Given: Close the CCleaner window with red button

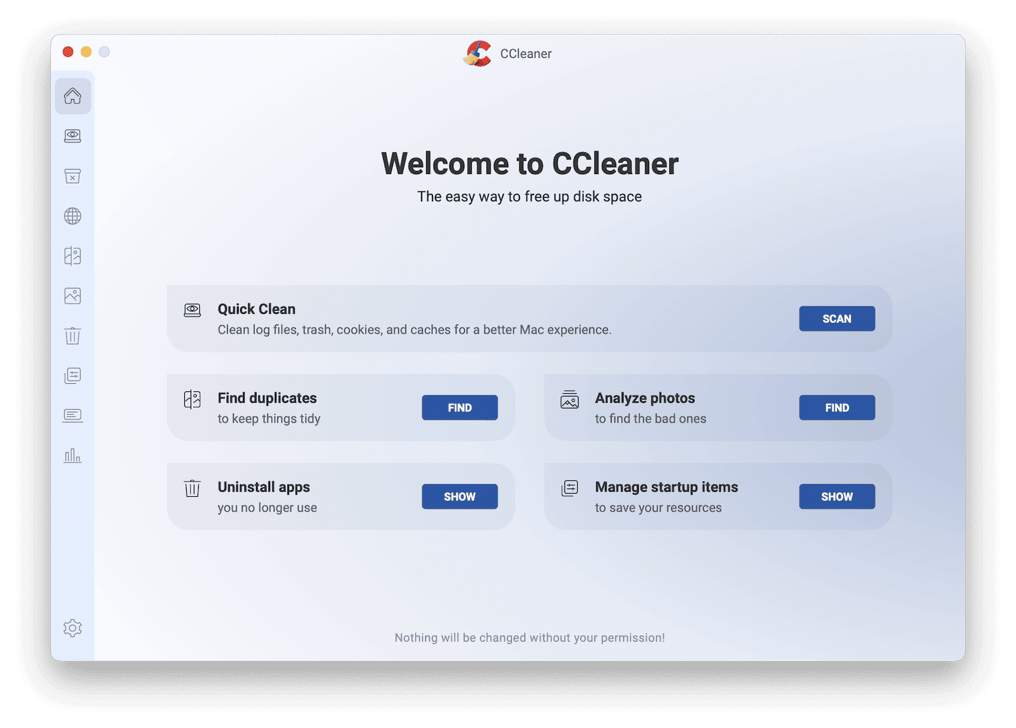Looking at the screenshot, I should click(68, 52).
